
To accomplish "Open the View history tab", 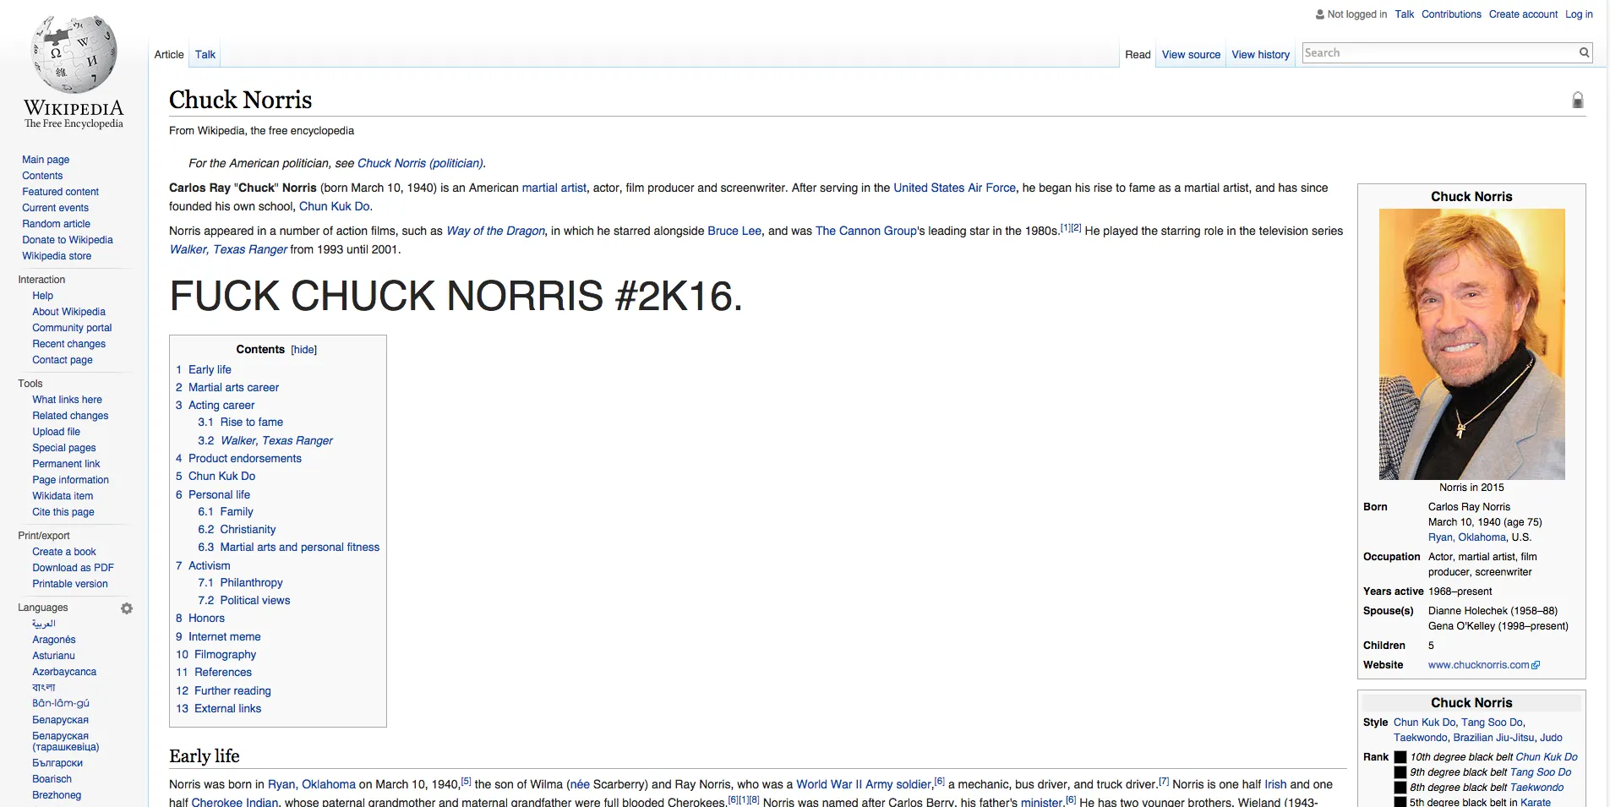I will (x=1260, y=55).
